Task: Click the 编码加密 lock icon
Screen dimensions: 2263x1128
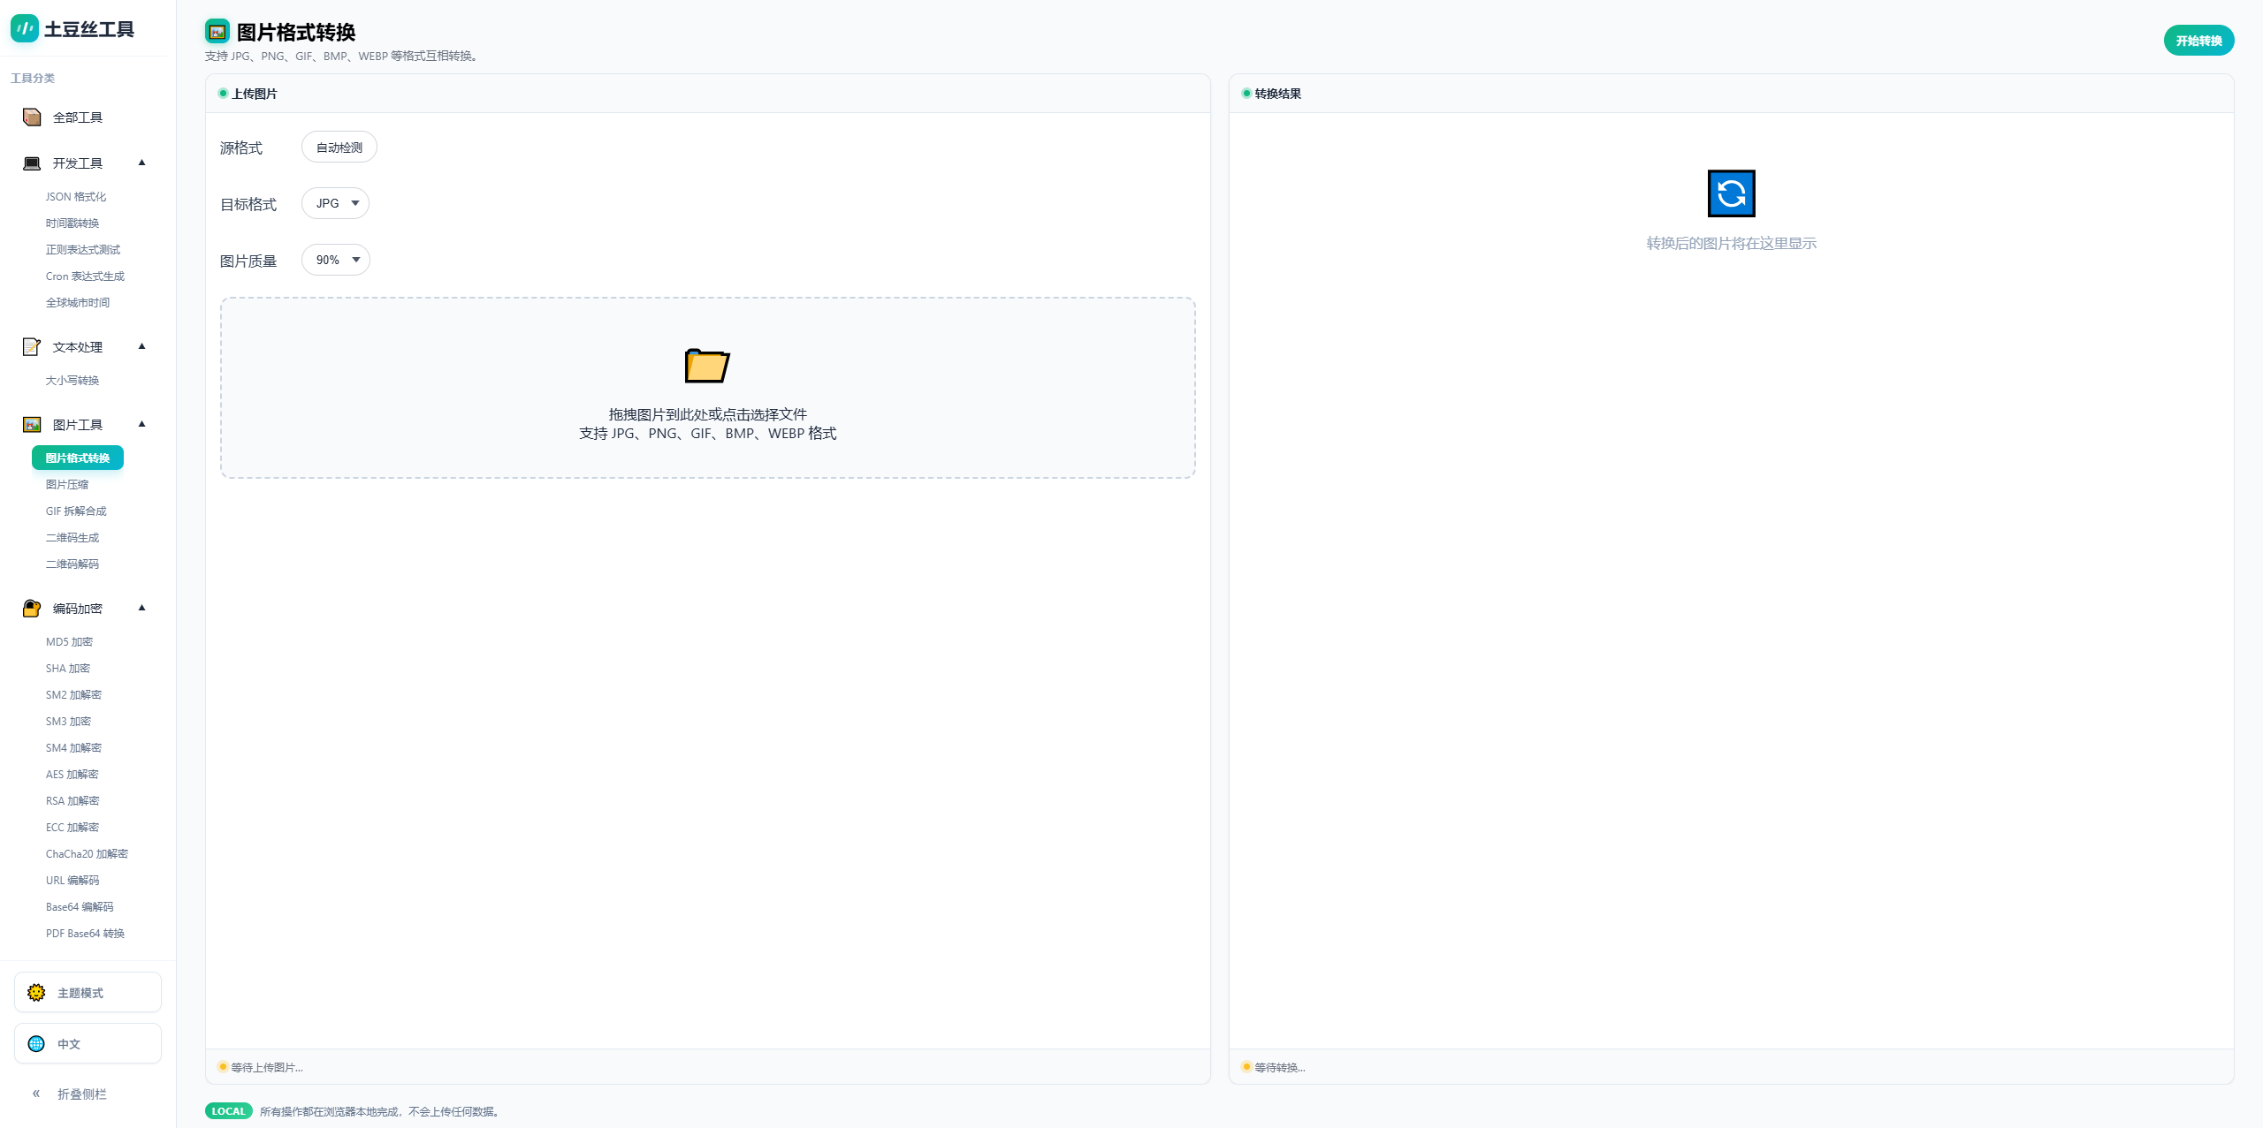Action: click(x=32, y=609)
